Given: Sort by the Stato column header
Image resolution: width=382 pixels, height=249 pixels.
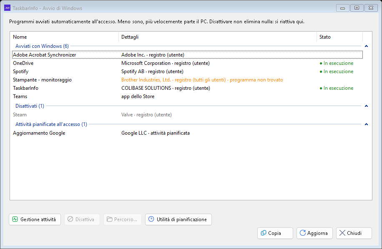Looking at the screenshot, I should (x=339, y=37).
